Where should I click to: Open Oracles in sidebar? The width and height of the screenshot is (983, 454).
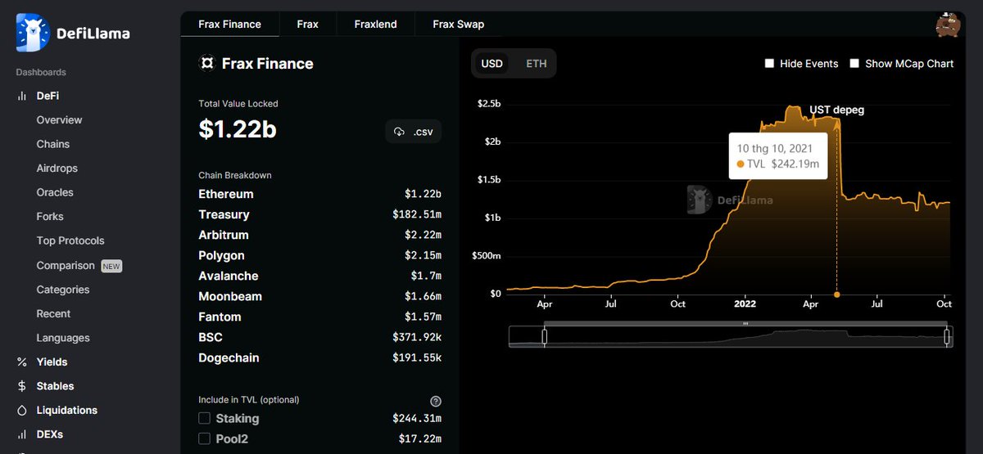(x=55, y=192)
